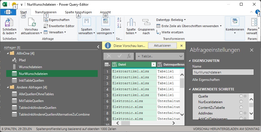Open the table menu icon at grid corner

[107, 64]
